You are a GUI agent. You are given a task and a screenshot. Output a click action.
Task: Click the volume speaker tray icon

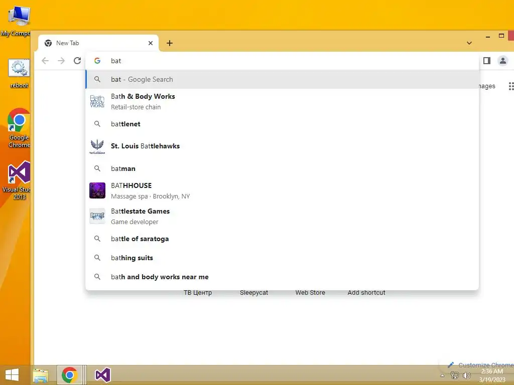click(x=466, y=375)
